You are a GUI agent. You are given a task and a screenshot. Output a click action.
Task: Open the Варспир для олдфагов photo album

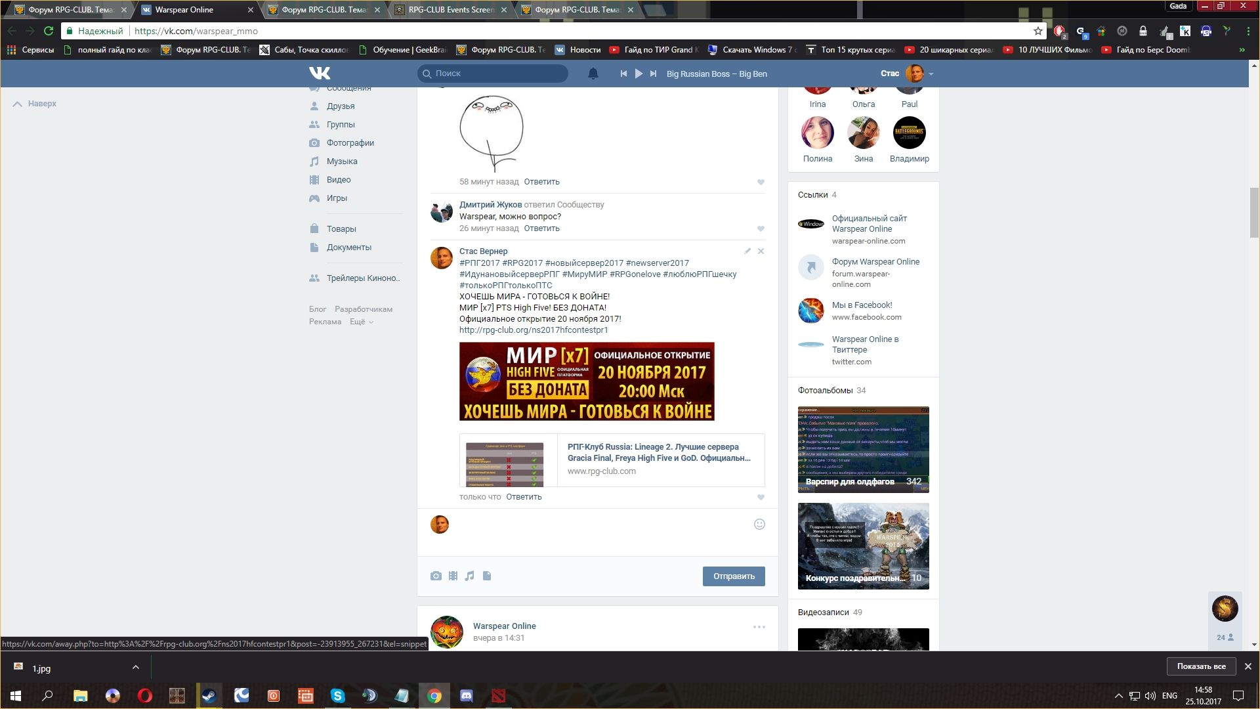click(x=864, y=450)
